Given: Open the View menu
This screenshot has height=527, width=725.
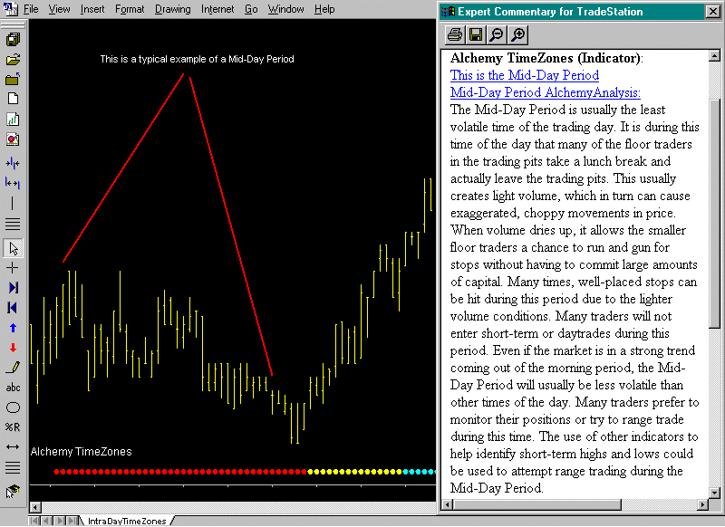Looking at the screenshot, I should pyautogui.click(x=59, y=9).
